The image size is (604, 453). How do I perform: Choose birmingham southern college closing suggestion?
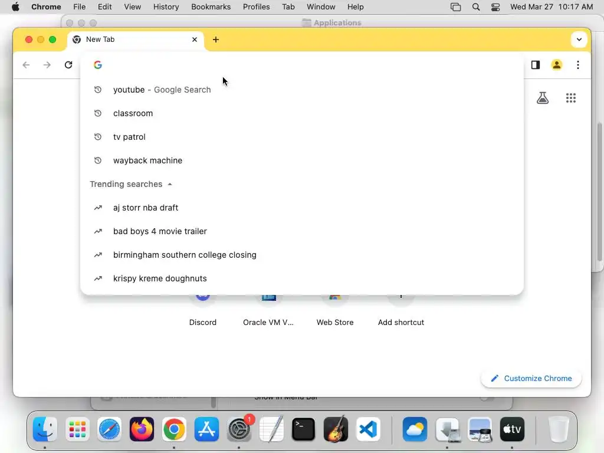[301, 255]
